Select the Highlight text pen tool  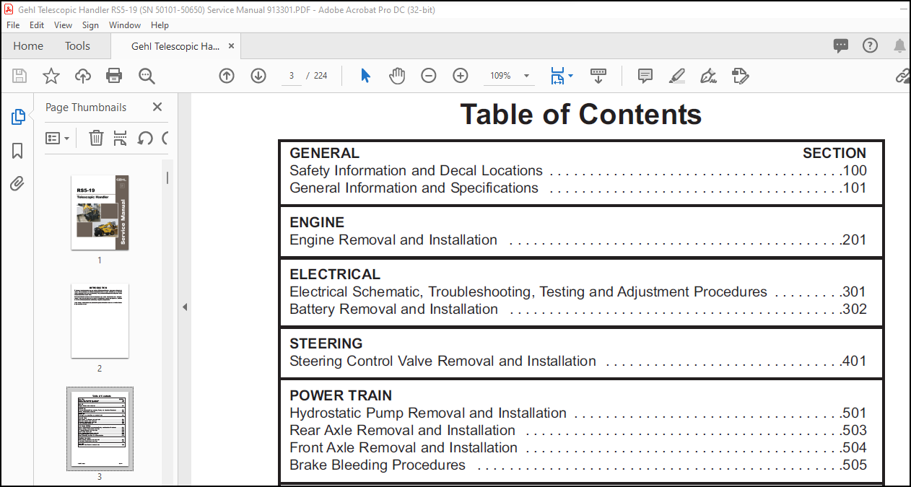pyautogui.click(x=676, y=76)
